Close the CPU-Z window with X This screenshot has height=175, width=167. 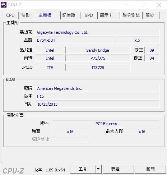(159, 5)
